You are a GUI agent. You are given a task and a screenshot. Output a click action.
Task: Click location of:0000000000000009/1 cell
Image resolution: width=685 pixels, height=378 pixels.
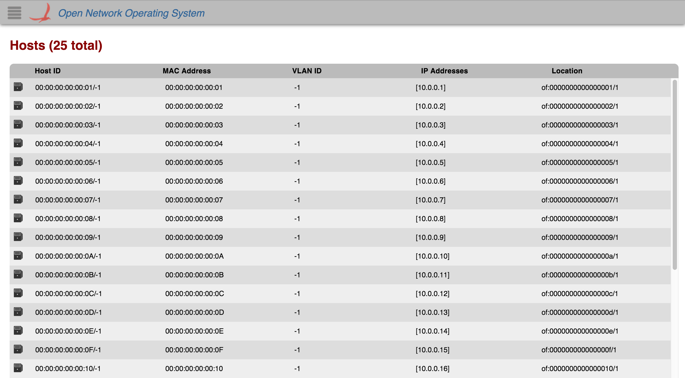(x=580, y=237)
